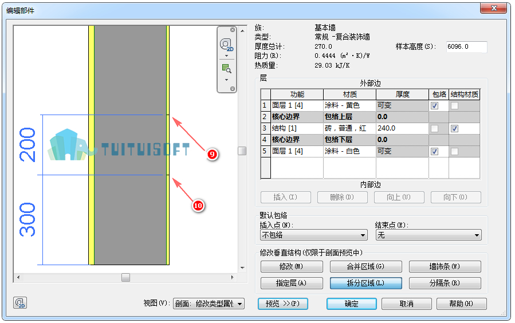Image resolution: width=515 pixels, height=323 pixels.
Task: Toggle structural material checkbox for row 5
Action: coord(455,151)
